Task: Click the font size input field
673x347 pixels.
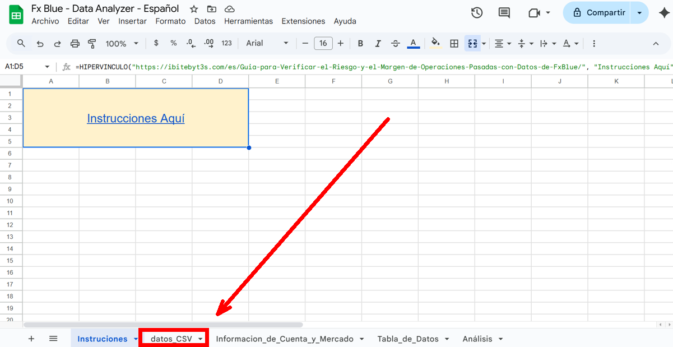Action: [x=323, y=43]
